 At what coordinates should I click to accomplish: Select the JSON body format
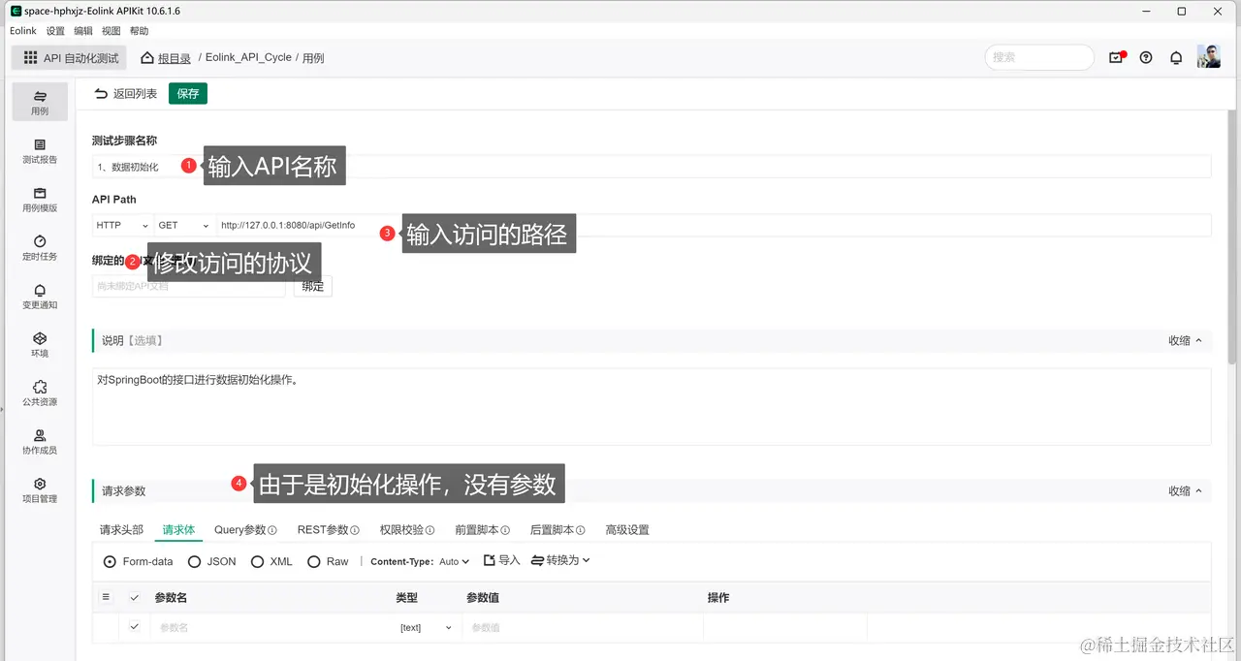coord(194,561)
